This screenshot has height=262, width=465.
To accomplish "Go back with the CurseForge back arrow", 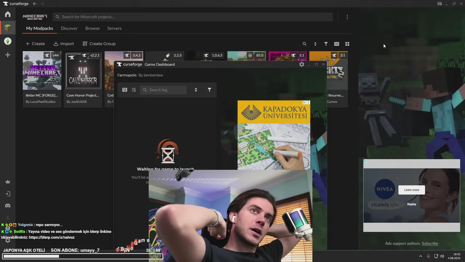I will (35, 4).
